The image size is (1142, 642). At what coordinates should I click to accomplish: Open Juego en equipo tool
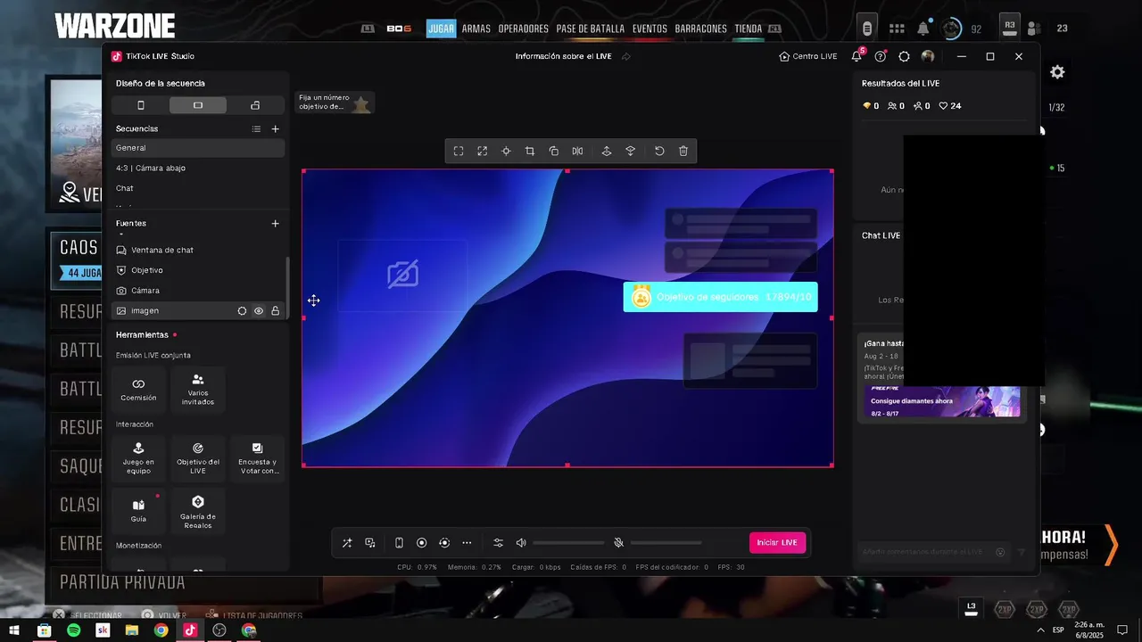[138, 458]
